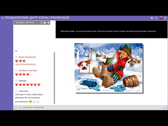Select the chat author name Анастасия
The image size is (168, 126).
pos(23,91)
